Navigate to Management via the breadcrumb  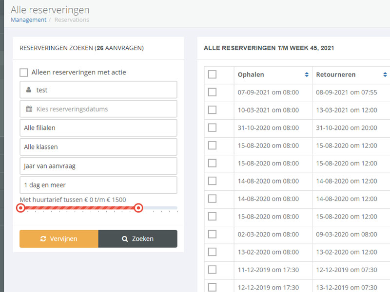click(28, 19)
